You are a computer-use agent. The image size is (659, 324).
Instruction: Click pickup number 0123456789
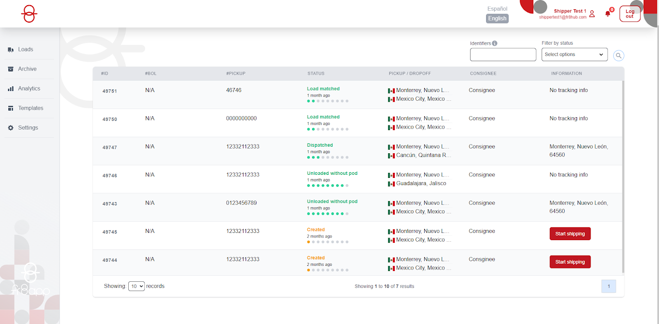click(x=241, y=203)
